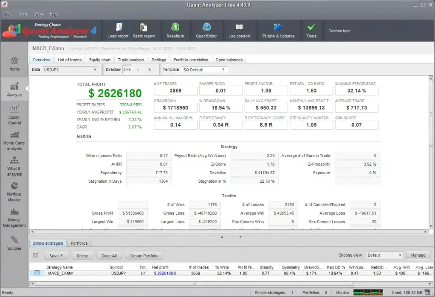Go to Portfolio Master in sidebar
435x297 pixels.
click(x=14, y=192)
